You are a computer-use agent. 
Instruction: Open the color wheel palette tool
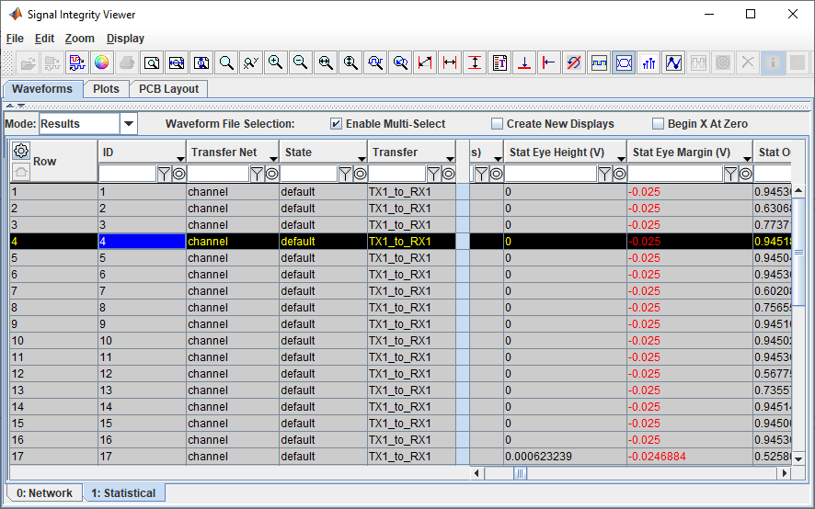[x=102, y=63]
